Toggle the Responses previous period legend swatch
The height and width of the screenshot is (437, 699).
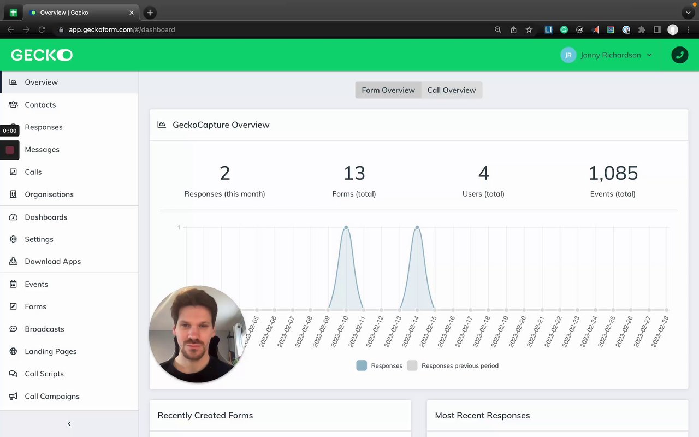pos(412,365)
